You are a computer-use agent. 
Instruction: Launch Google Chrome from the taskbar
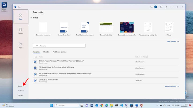(102, 105)
